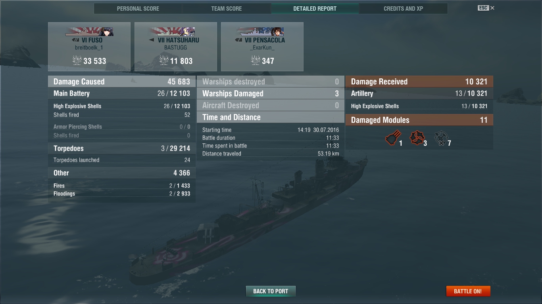Open the Credits and XP tab
This screenshot has width=542, height=304.
404,8
